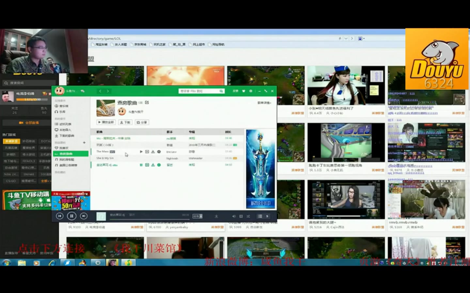This screenshot has height=293, width=470.
Task: Click 全部直播 on the Douyu page
Action: click(29, 123)
